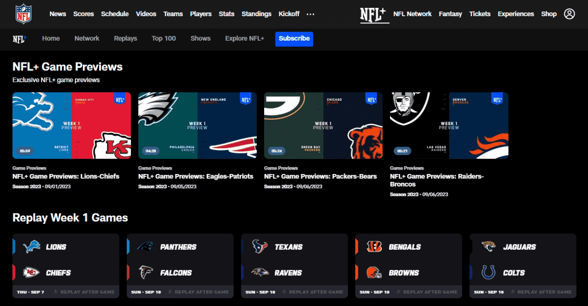Click the Lions team logo in replay card
This screenshot has width=588, height=306.
coord(31,247)
